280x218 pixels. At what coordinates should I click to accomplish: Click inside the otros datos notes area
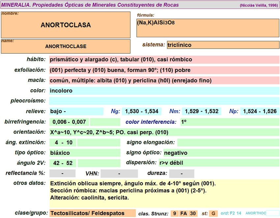tap(164, 193)
